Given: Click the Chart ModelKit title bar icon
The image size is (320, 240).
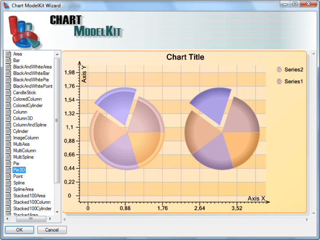Looking at the screenshot, I should (6, 5).
